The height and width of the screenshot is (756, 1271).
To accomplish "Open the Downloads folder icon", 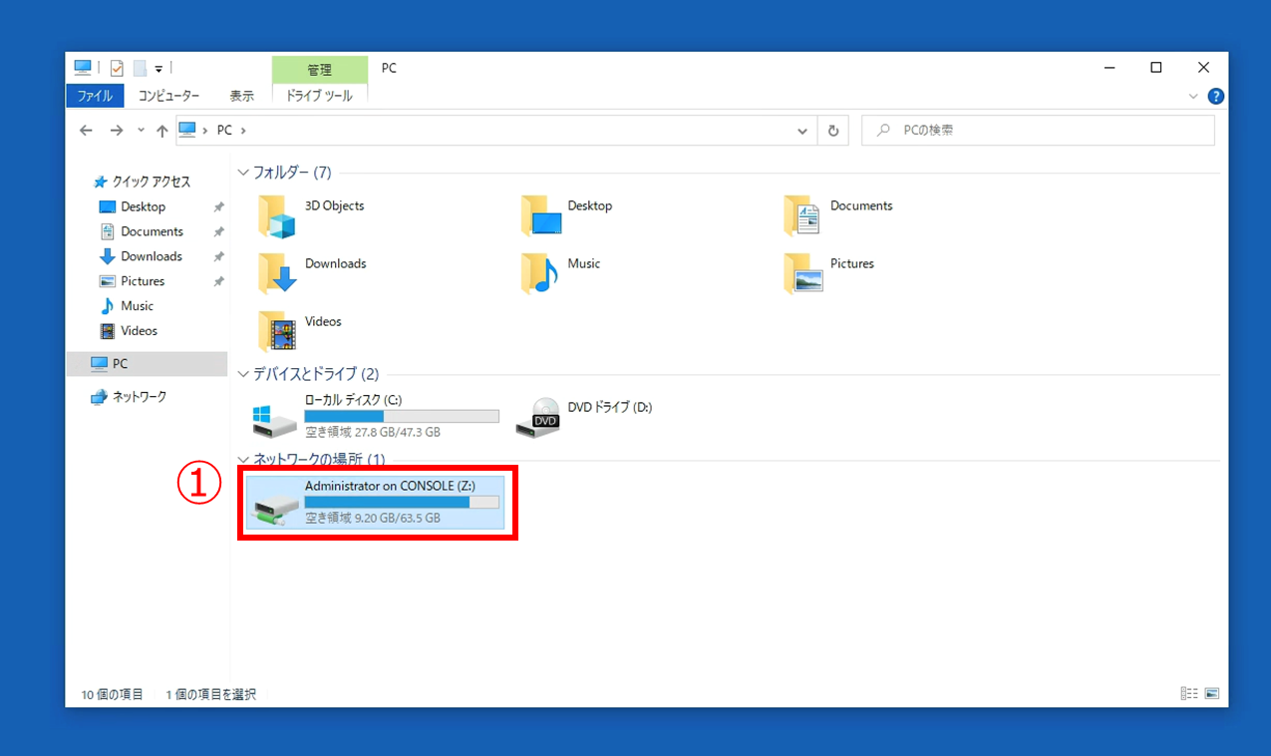I will [276, 274].
